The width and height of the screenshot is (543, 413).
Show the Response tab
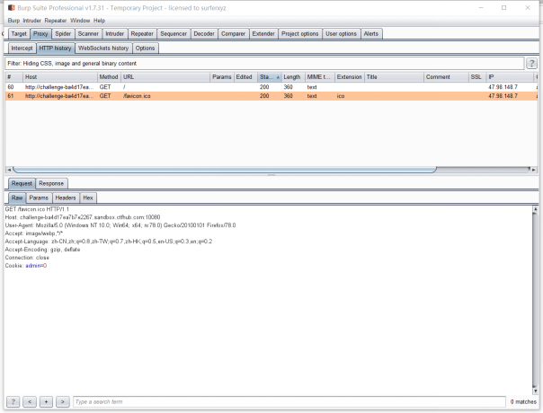click(51, 183)
